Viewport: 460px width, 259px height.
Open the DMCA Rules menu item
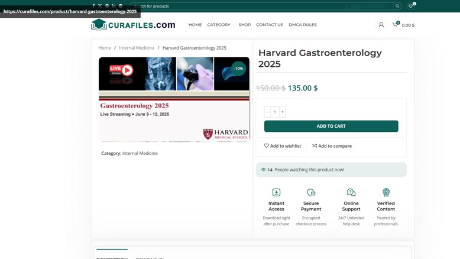303,25
